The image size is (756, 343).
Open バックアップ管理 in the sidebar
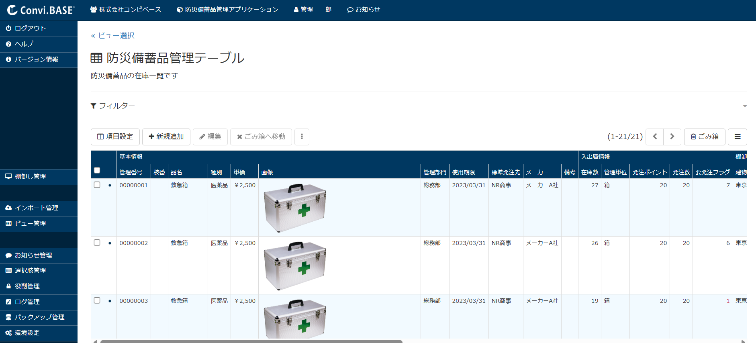(39, 317)
